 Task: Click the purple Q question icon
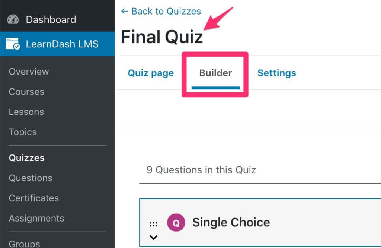pos(176,223)
